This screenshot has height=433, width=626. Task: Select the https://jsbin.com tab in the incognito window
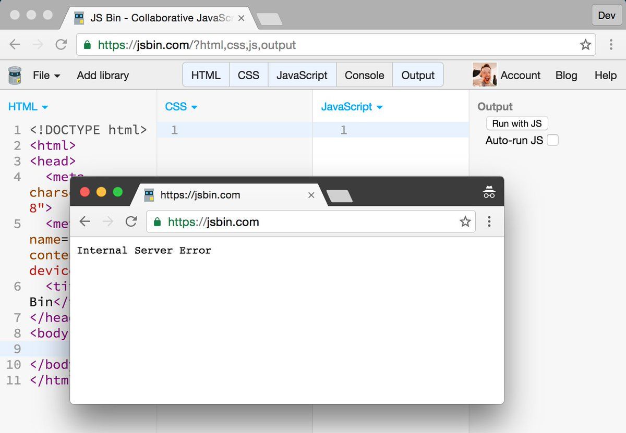[x=230, y=195]
